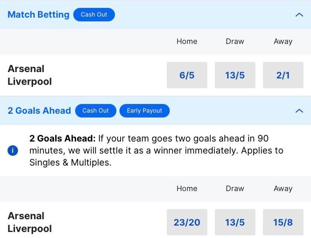
Task: Click the Home column header in Match Betting
Action: (187, 41)
